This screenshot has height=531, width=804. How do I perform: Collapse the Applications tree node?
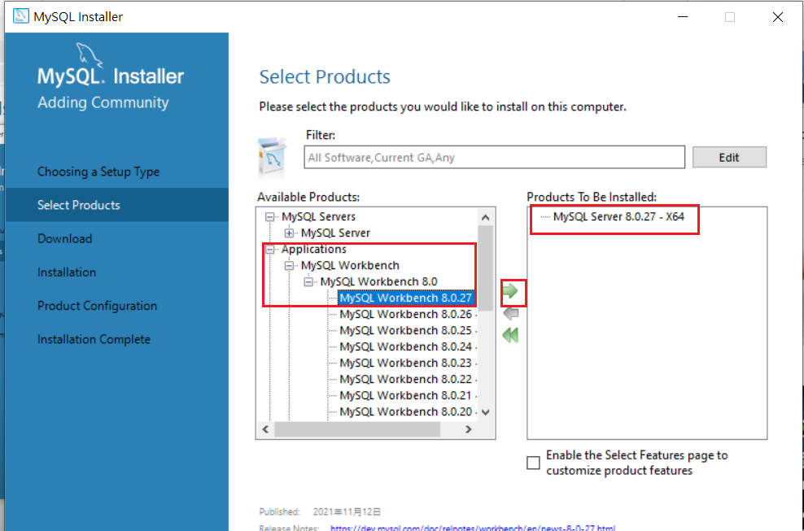coord(269,250)
